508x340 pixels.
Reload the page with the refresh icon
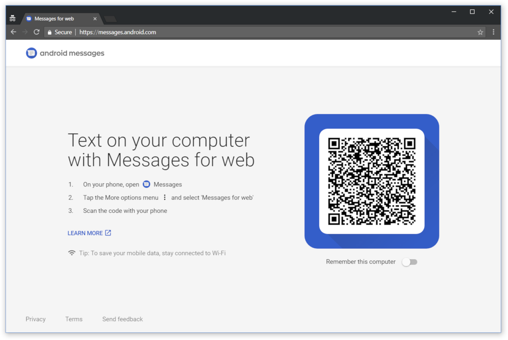click(36, 32)
